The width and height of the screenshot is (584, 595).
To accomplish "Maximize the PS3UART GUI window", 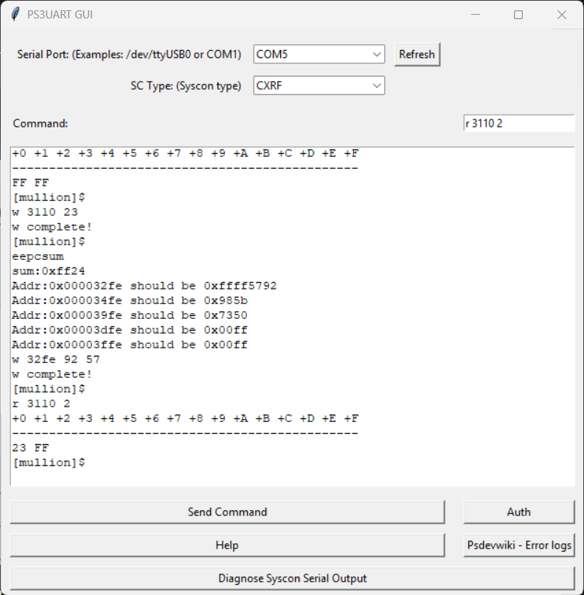I will click(x=518, y=15).
